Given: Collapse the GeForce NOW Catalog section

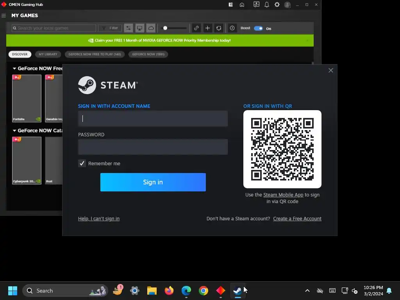Looking at the screenshot, I should (x=14, y=130).
